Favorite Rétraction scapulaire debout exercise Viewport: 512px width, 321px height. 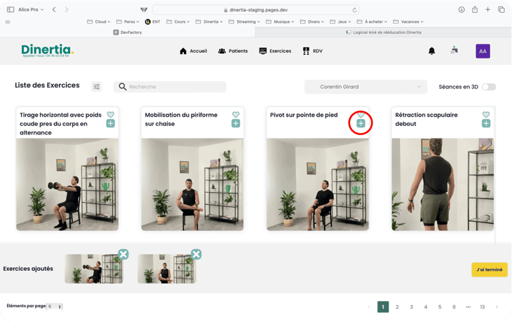click(486, 115)
